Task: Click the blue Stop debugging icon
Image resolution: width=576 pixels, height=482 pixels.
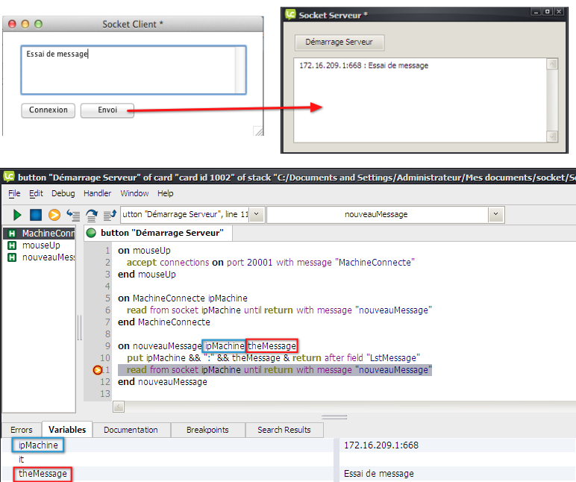Action: (35, 215)
